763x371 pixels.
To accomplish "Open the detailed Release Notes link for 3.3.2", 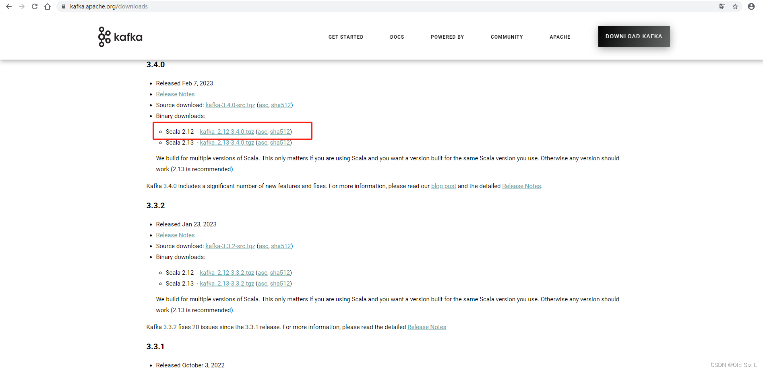I will [427, 327].
